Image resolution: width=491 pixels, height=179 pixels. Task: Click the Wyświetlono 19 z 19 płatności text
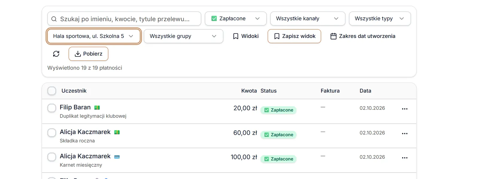click(85, 68)
